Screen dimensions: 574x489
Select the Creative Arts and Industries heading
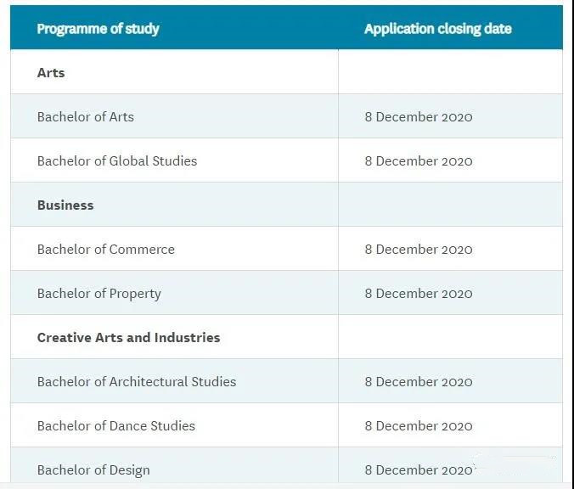pos(129,338)
